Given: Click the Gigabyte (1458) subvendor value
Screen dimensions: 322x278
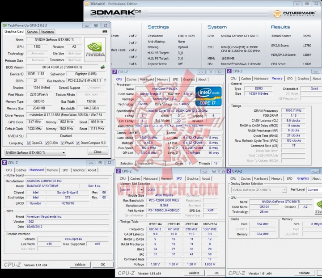Looking at the screenshot, I should [85, 74].
